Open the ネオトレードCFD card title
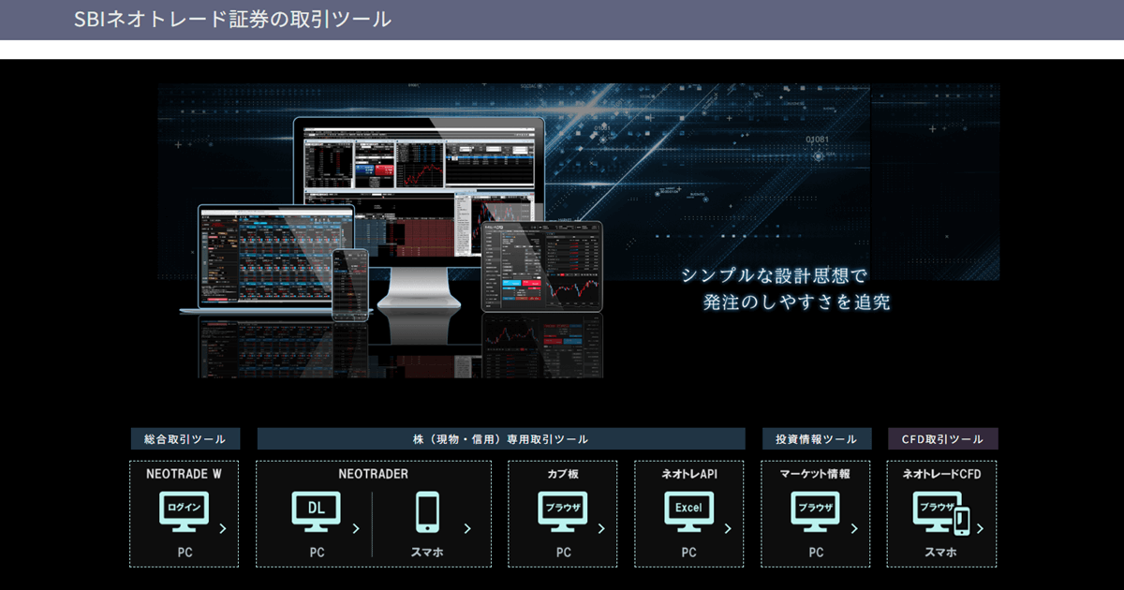1124x590 pixels. 942,474
